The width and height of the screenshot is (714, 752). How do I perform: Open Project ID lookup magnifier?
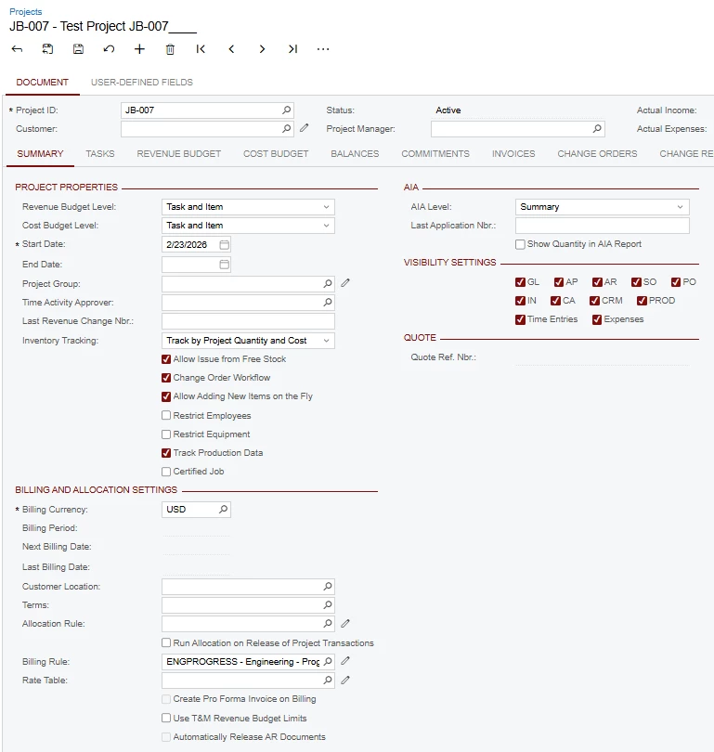286,110
